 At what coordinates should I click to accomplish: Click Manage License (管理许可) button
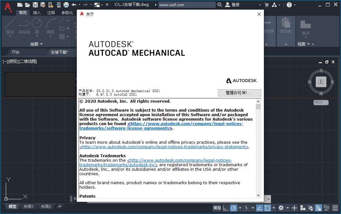coord(239,93)
